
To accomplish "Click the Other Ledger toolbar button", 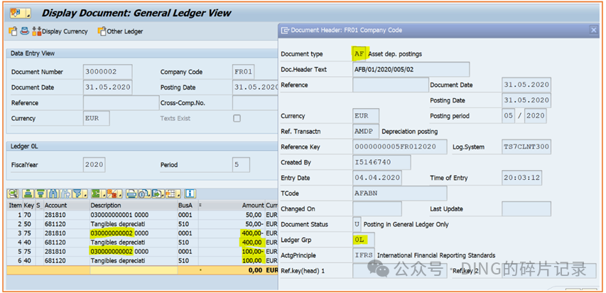I will tap(120, 31).
